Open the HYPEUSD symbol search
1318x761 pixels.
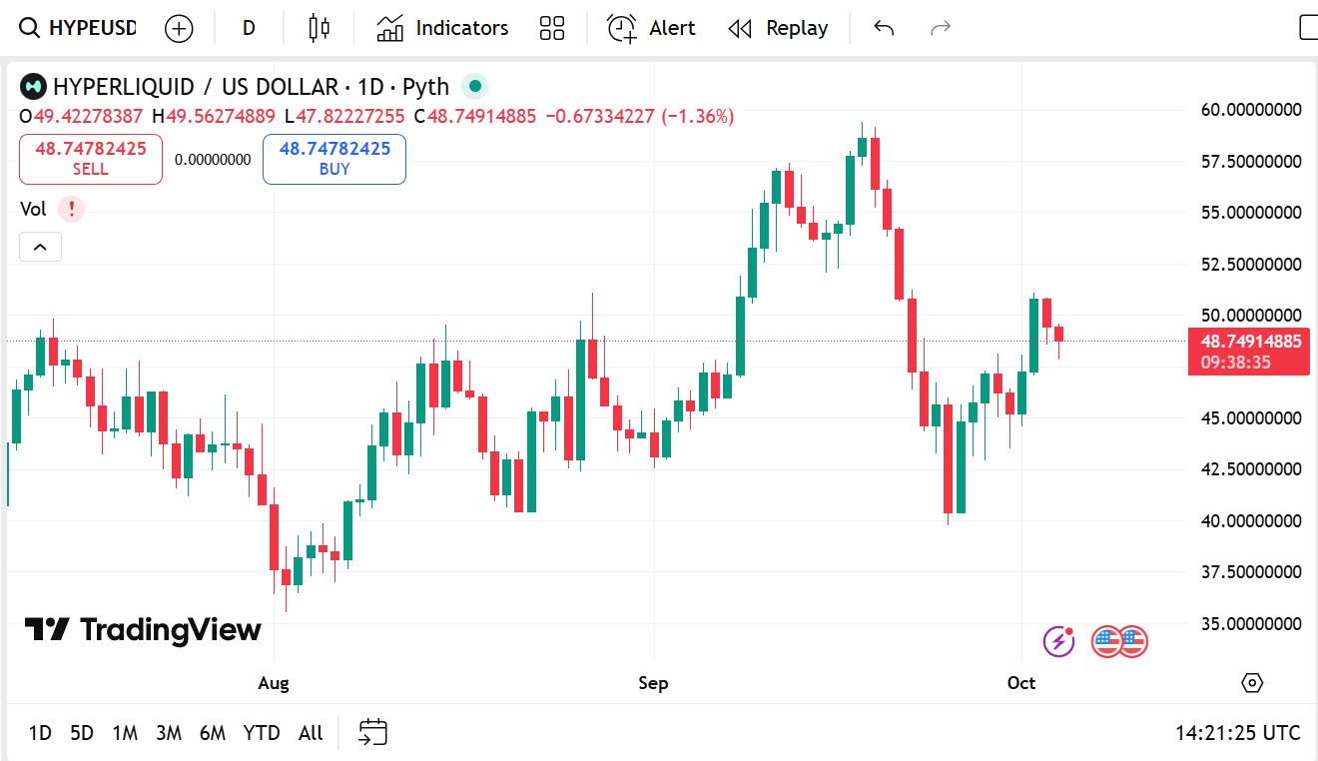pyautogui.click(x=80, y=28)
